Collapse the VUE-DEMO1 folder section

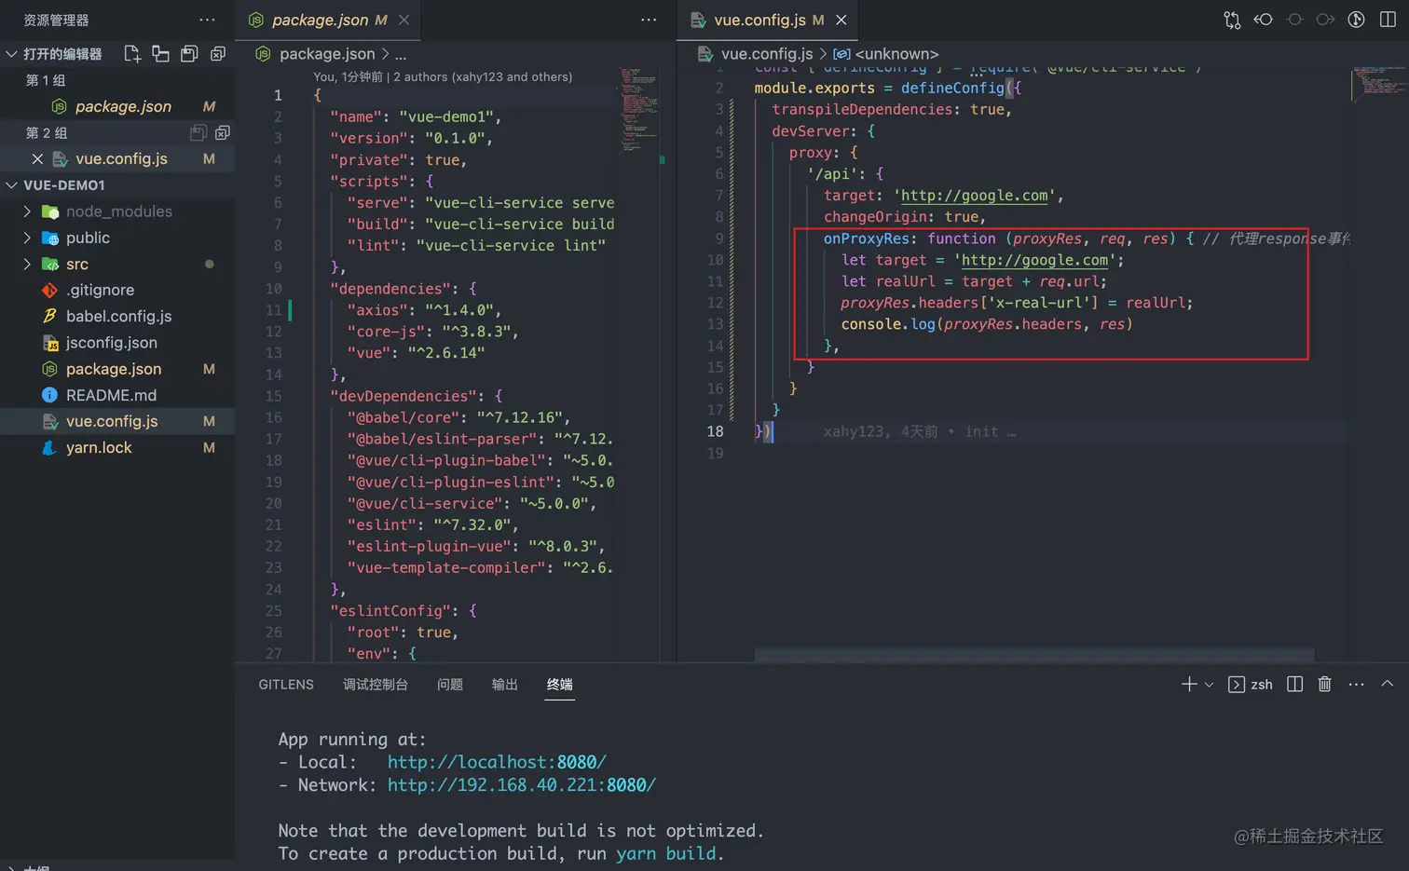pos(11,185)
